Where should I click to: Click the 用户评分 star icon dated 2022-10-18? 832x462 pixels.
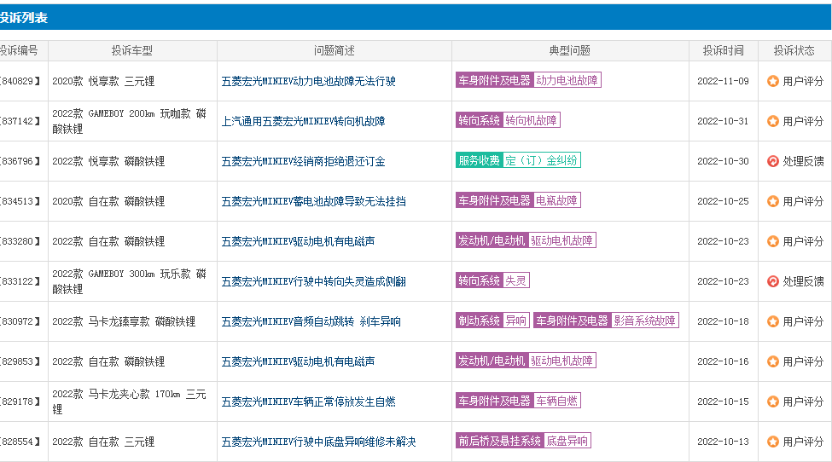[x=772, y=321]
